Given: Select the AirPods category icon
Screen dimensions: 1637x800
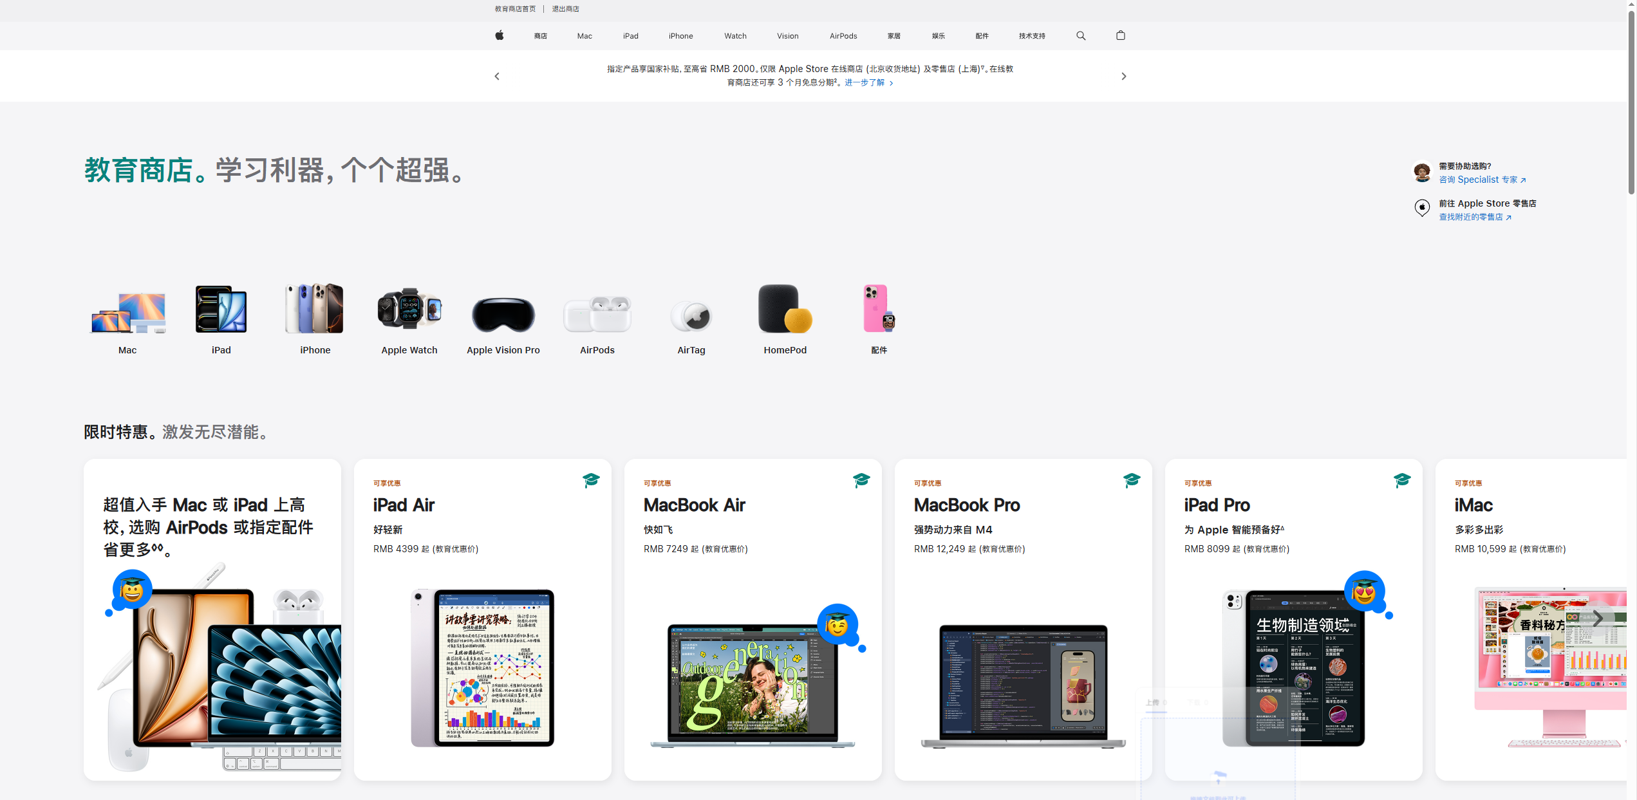Looking at the screenshot, I should [x=597, y=313].
